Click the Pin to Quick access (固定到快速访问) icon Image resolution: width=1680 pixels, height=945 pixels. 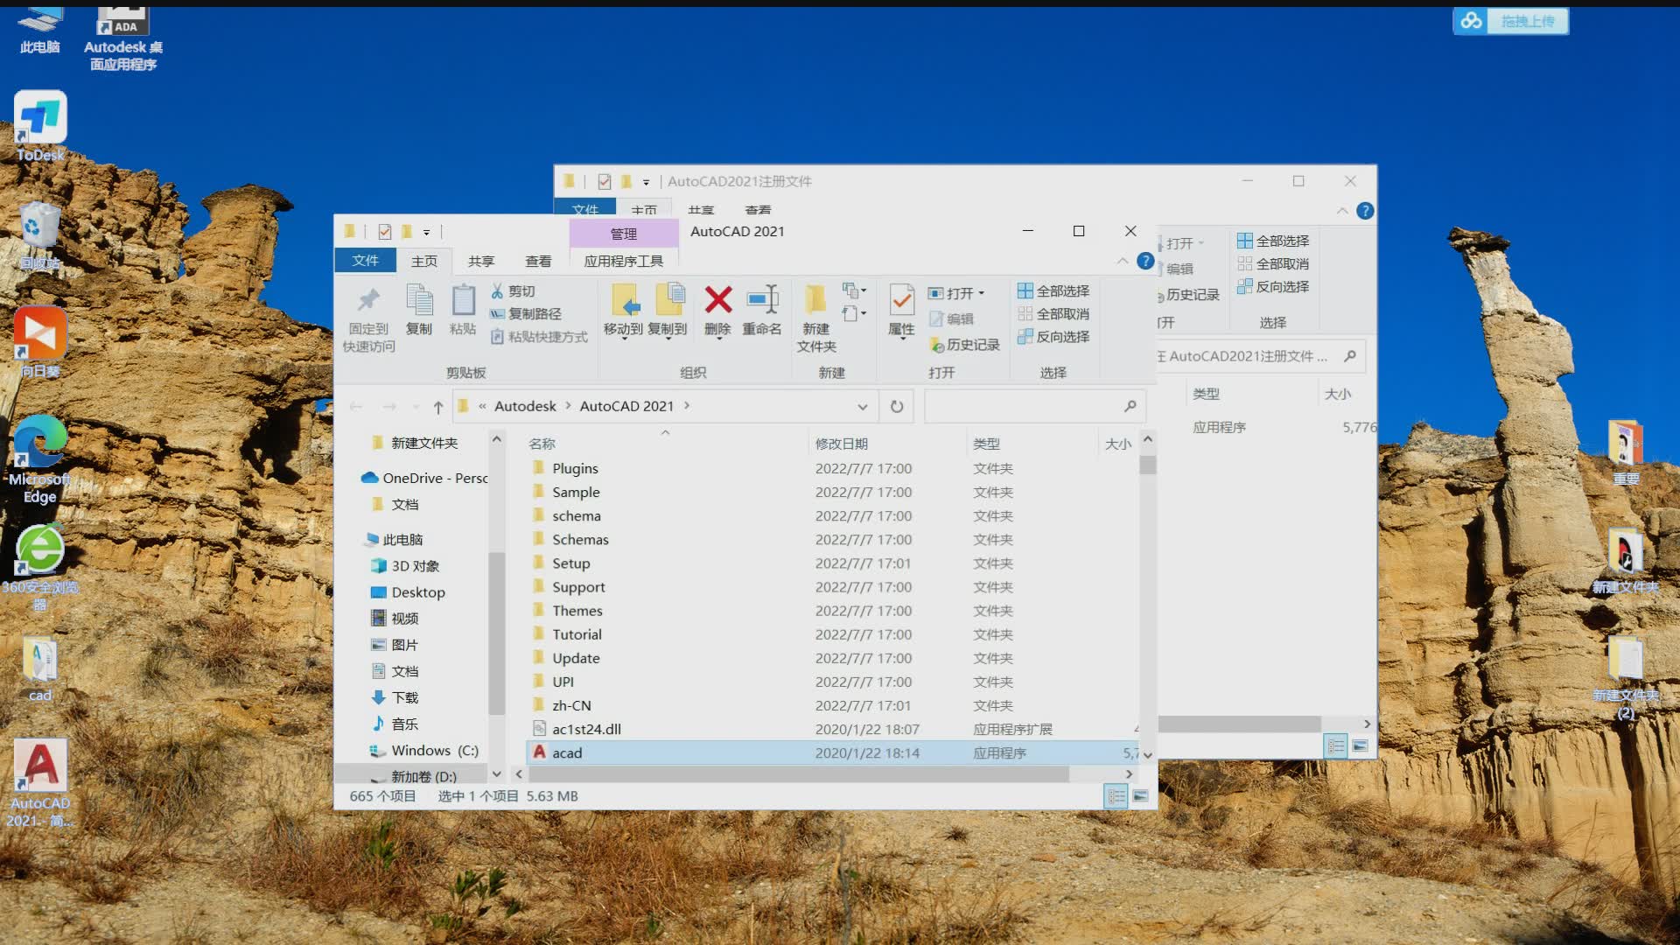coord(368,301)
